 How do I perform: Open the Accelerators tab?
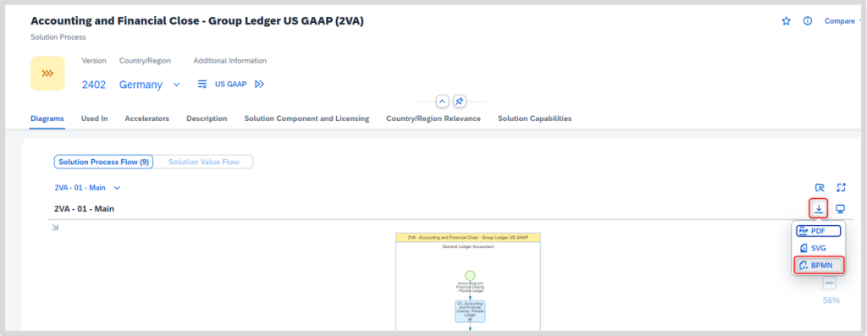pos(147,118)
